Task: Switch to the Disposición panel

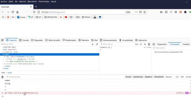Action: (162, 44)
